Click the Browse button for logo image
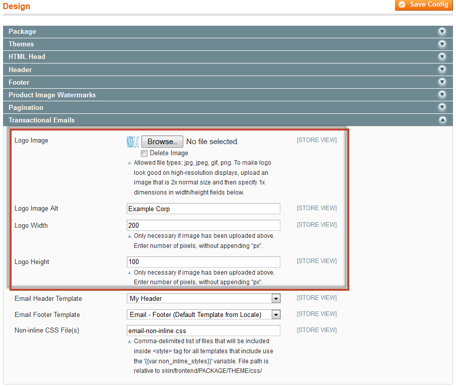 [x=162, y=142]
